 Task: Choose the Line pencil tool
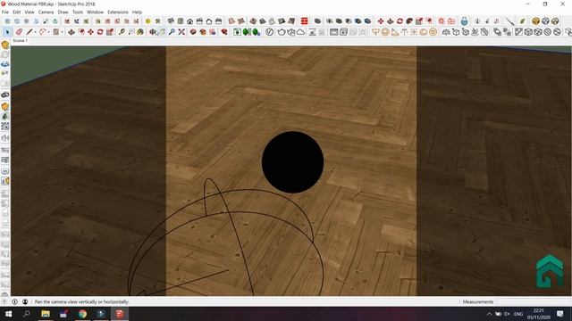click(29, 32)
